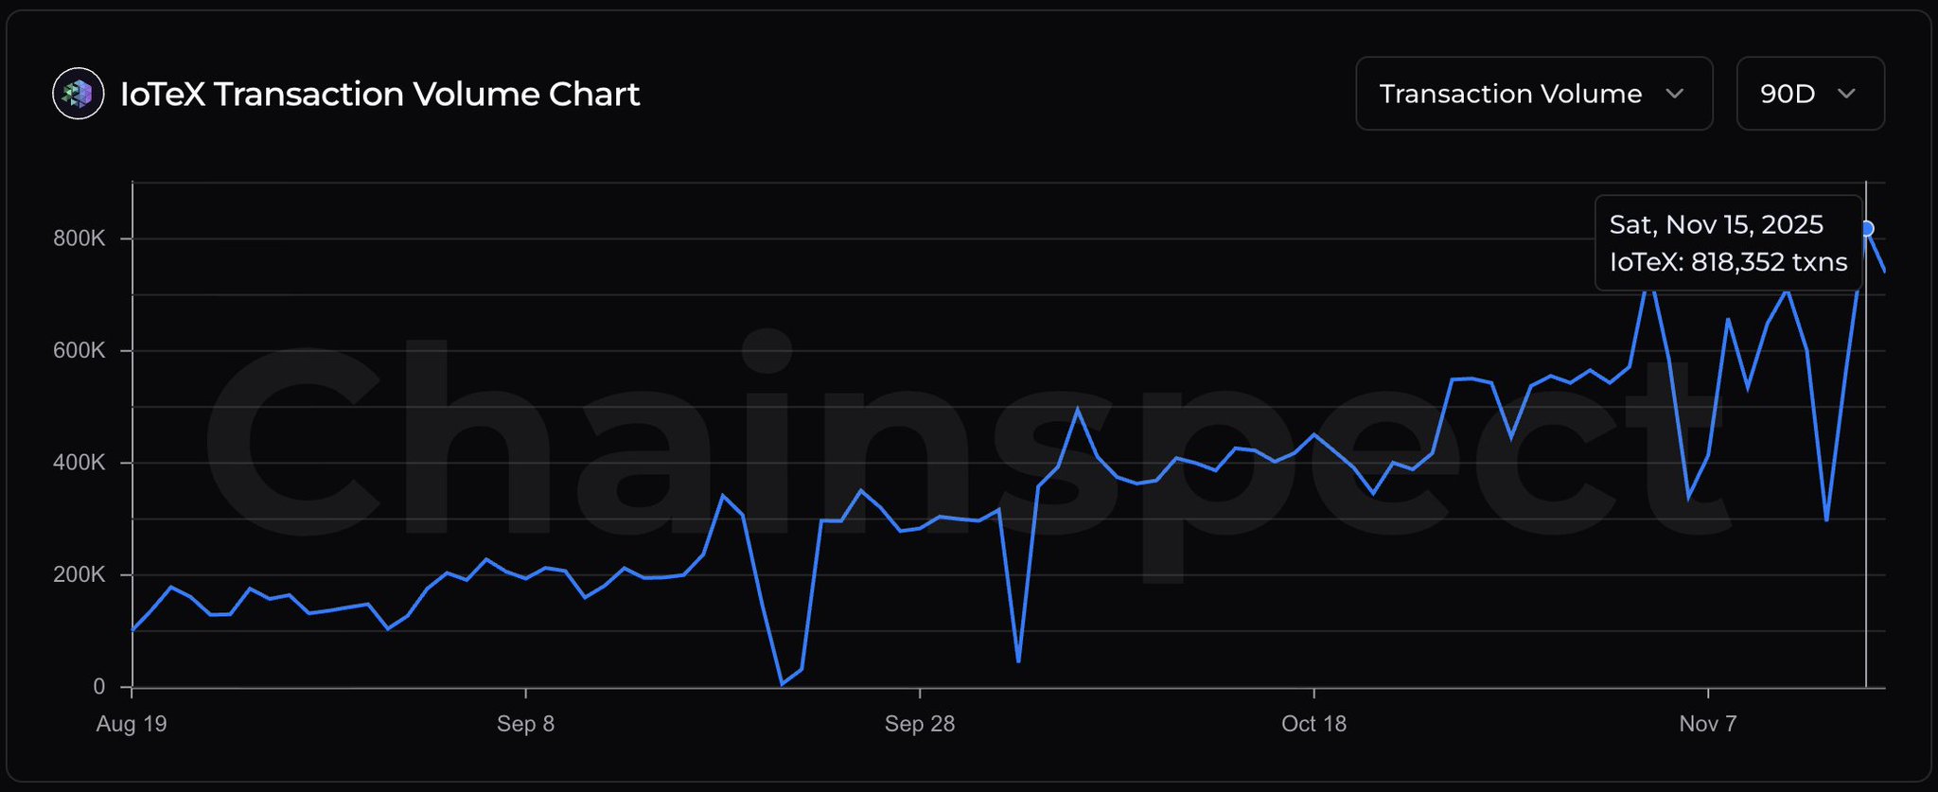Click the chevron arrow next to 90D

[1846, 94]
